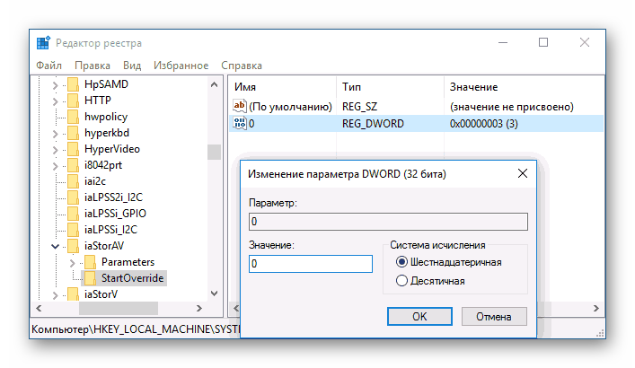The width and height of the screenshot is (635, 368).
Task: Open the Избранное menu
Action: point(181,66)
